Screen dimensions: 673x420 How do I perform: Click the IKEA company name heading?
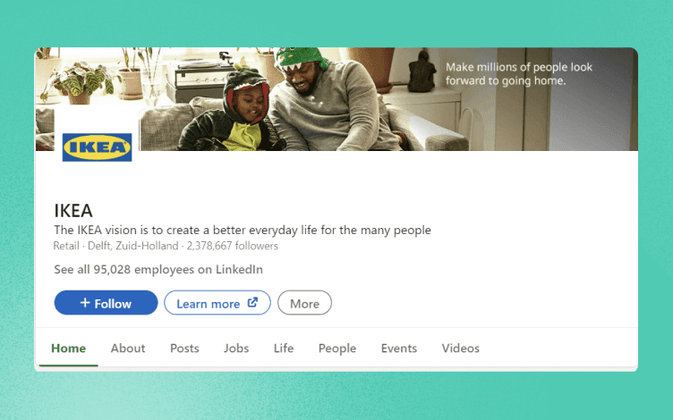pyautogui.click(x=73, y=210)
